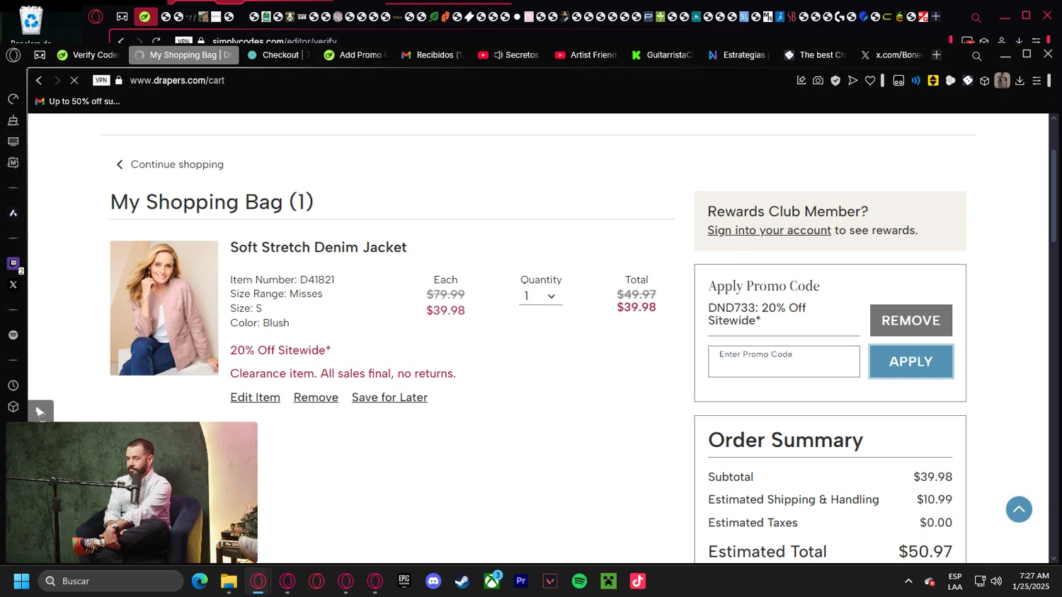
Task: Switch to Checkout tab
Action: (x=278, y=54)
